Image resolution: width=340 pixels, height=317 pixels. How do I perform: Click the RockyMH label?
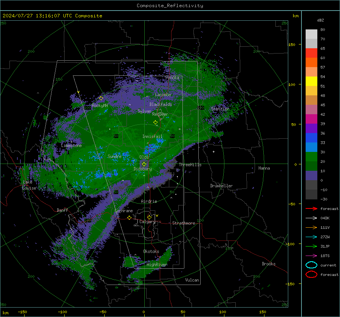tap(100, 106)
